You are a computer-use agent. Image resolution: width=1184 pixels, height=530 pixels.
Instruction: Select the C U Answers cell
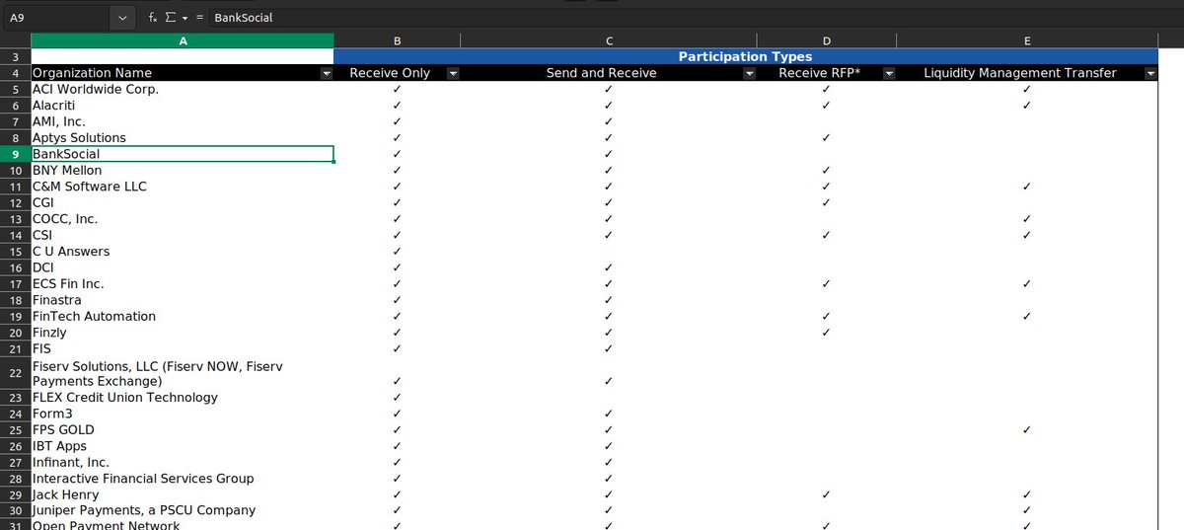tap(183, 252)
